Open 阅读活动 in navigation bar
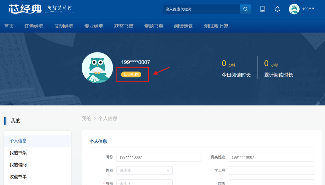The image size is (325, 185). [x=184, y=26]
